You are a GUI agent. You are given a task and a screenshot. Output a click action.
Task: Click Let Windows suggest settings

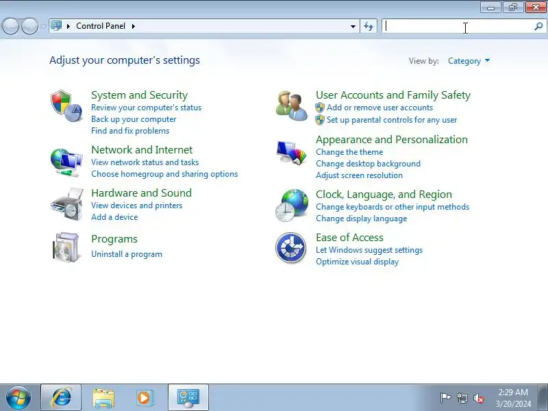(369, 250)
